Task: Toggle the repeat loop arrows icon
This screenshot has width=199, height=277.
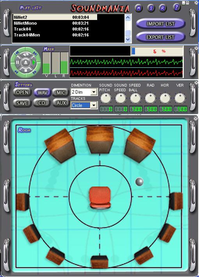Action: pos(26,54)
